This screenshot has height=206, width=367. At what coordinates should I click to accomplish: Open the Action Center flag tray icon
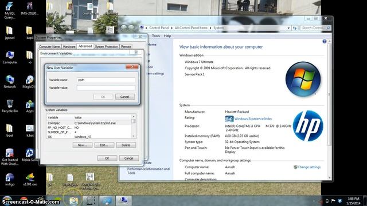[x=333, y=201]
